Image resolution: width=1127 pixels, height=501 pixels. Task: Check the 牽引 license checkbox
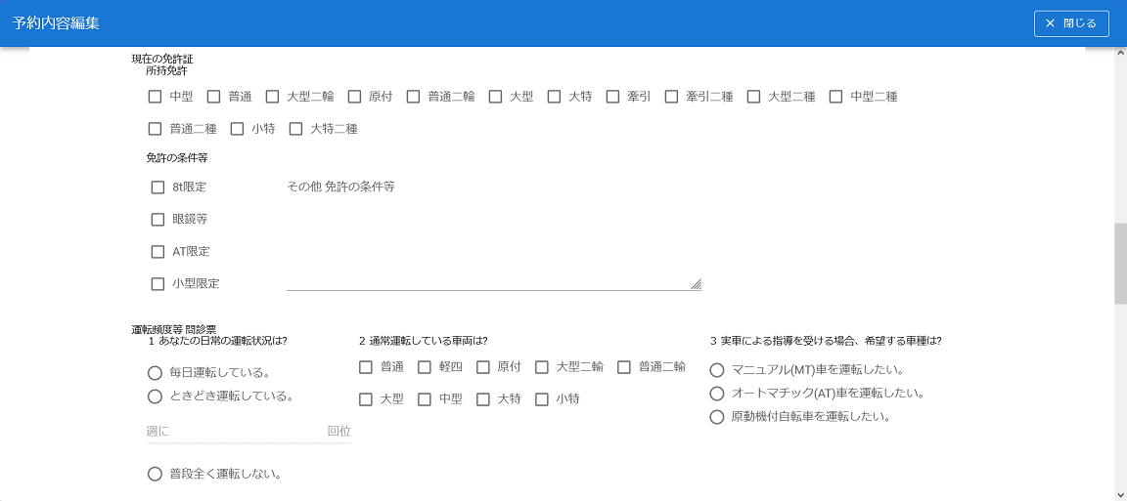click(612, 97)
